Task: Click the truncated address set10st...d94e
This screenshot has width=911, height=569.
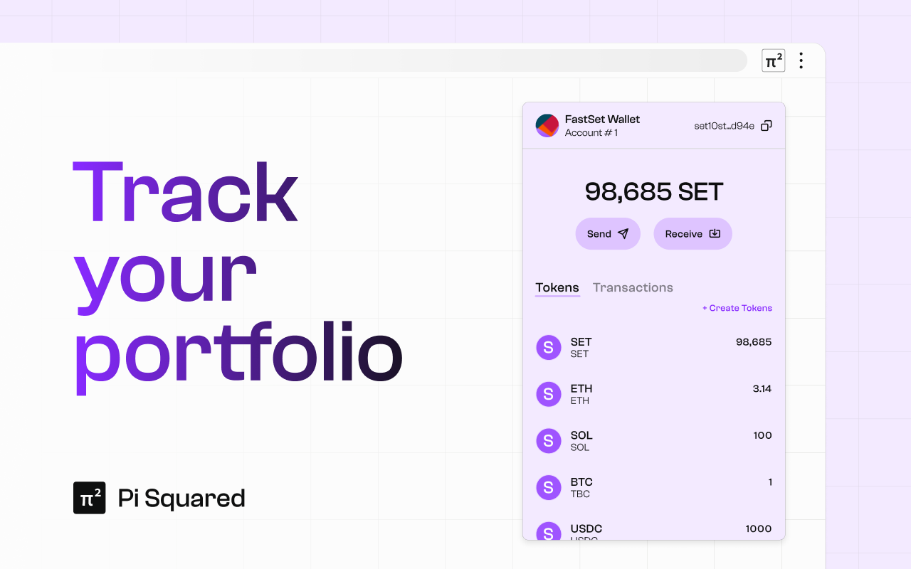Action: coord(724,125)
